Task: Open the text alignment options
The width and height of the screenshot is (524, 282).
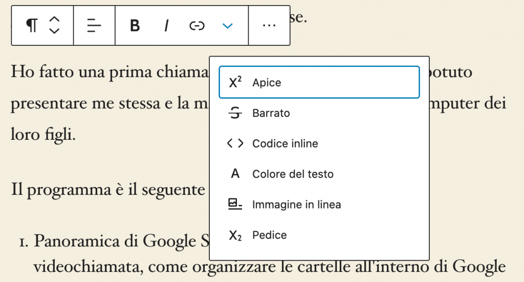Action: point(94,25)
